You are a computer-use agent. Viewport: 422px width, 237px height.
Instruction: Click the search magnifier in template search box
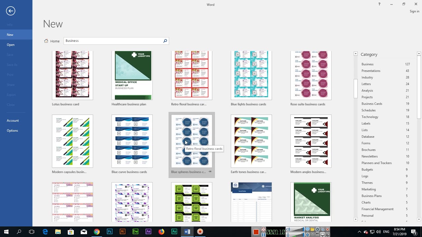(x=165, y=41)
